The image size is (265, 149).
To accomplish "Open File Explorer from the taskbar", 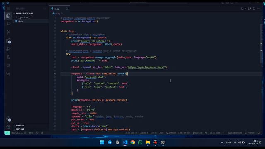I will (x=148, y=142).
